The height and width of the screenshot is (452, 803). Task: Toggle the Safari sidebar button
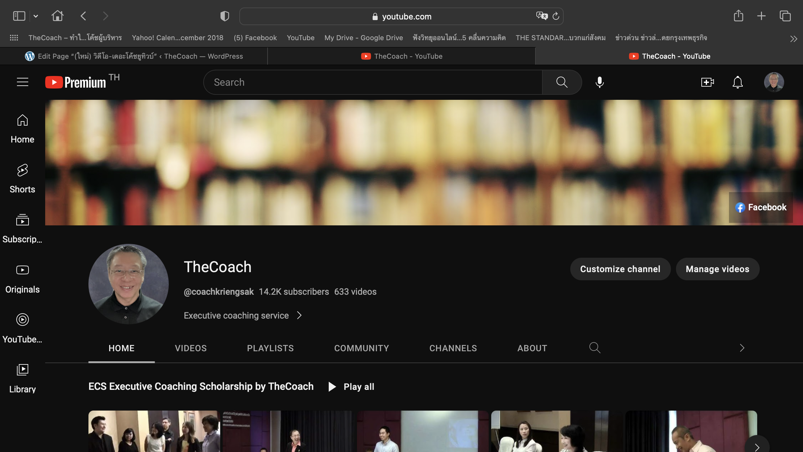[19, 16]
